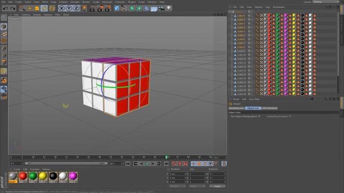Switch the coordinate system icon
The width and height of the screenshot is (344, 193).
[x=84, y=9]
